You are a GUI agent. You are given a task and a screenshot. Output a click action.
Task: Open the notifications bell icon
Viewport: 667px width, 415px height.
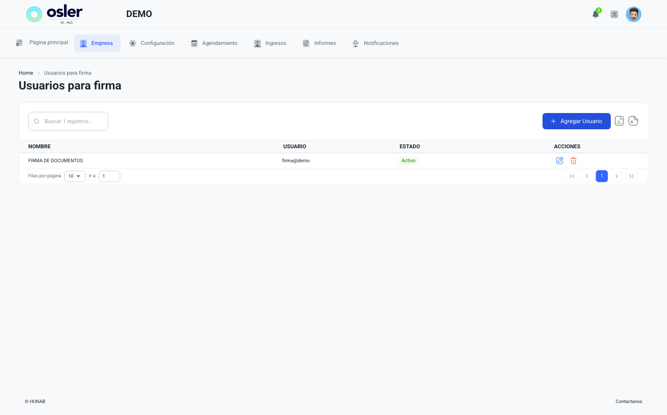[596, 15]
